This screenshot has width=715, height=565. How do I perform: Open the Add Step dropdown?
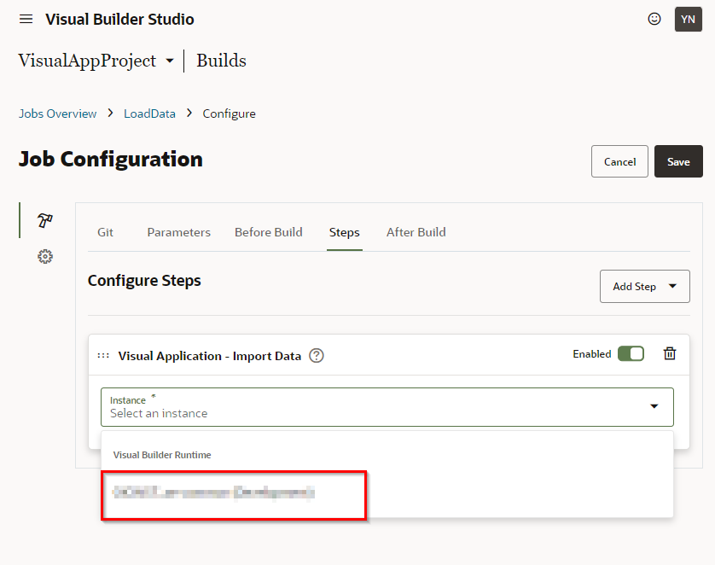[x=644, y=287]
